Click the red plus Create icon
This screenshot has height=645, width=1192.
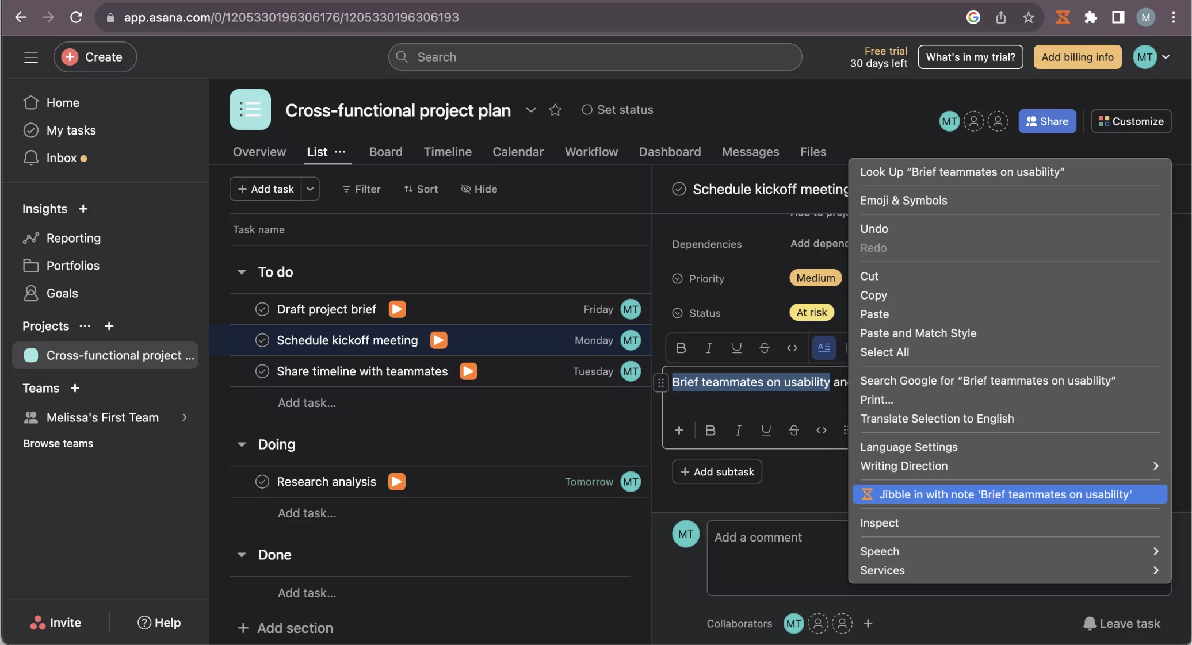tap(70, 57)
